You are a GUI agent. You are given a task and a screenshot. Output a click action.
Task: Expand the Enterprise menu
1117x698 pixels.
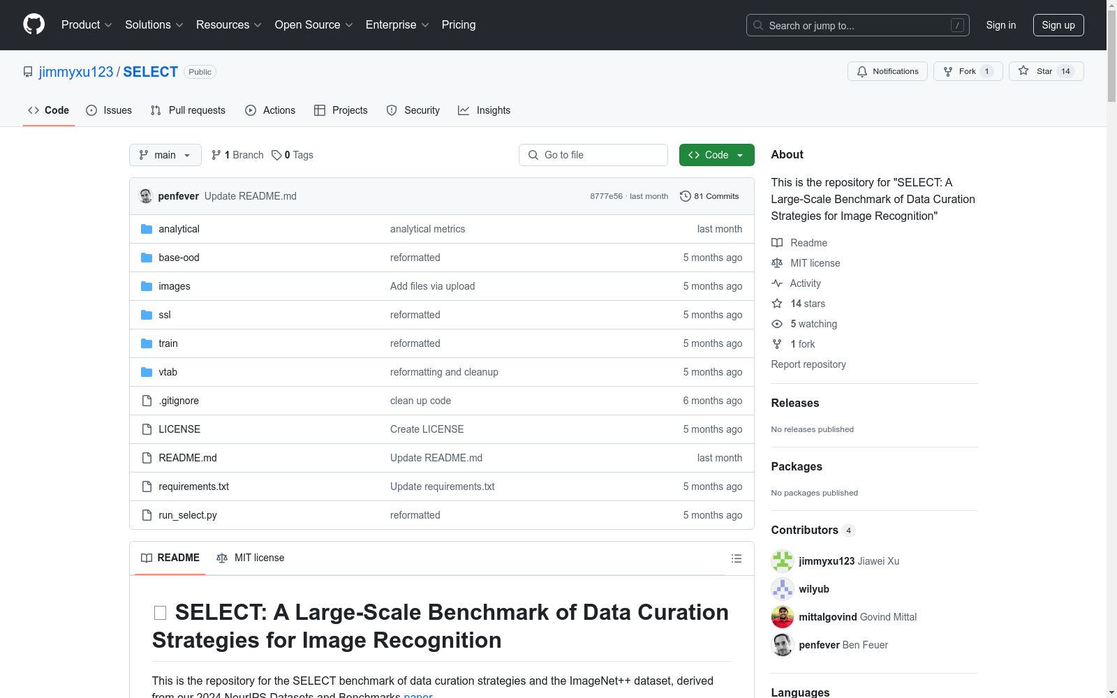tap(397, 24)
